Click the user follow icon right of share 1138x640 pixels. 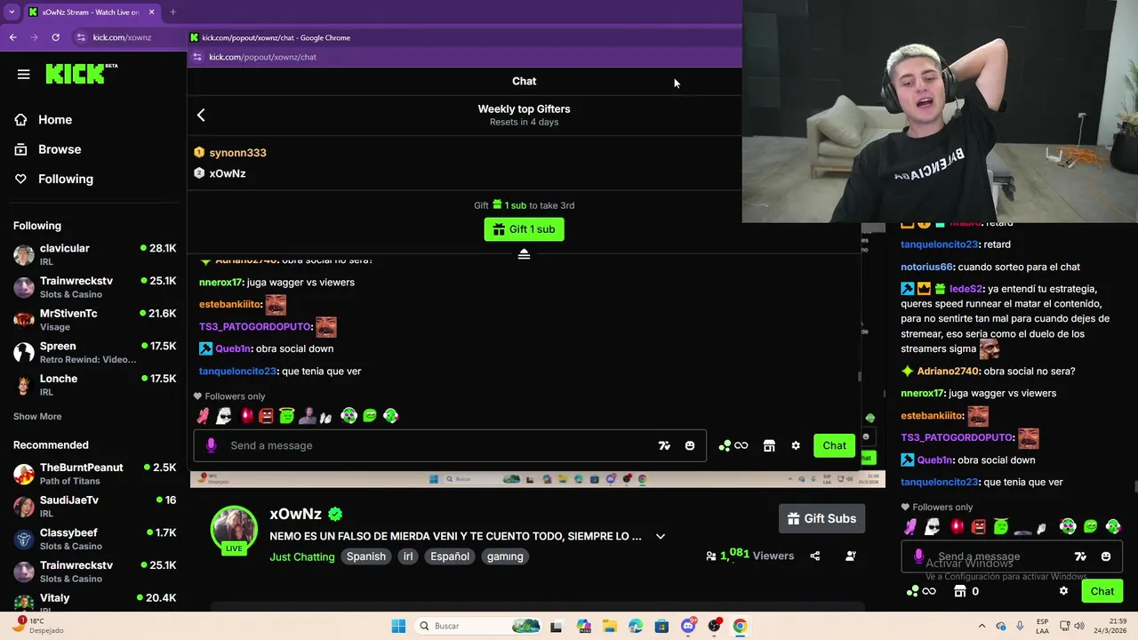click(851, 556)
